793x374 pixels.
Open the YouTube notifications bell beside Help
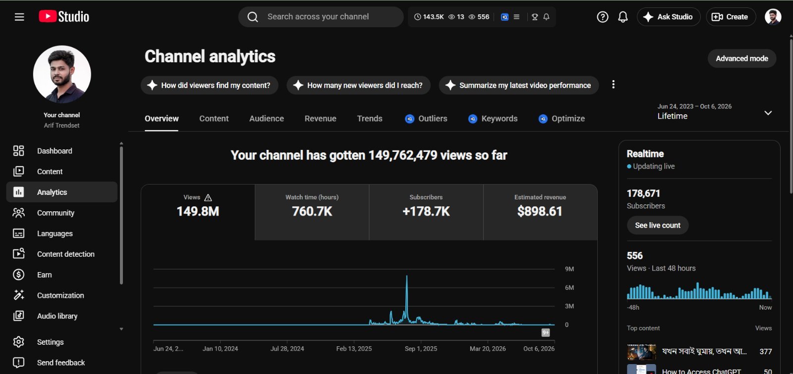point(623,17)
